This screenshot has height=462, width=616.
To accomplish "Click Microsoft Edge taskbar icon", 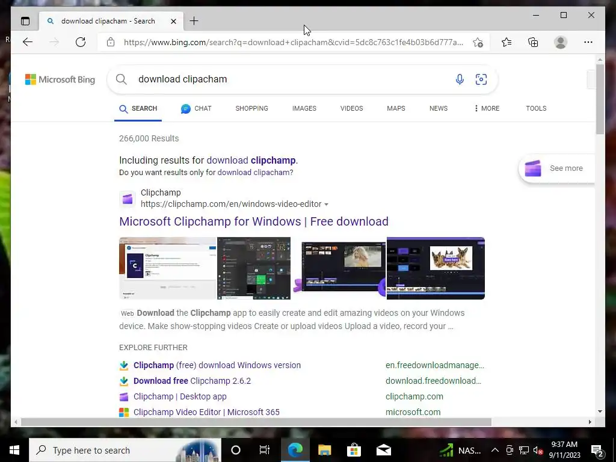I will tap(295, 450).
